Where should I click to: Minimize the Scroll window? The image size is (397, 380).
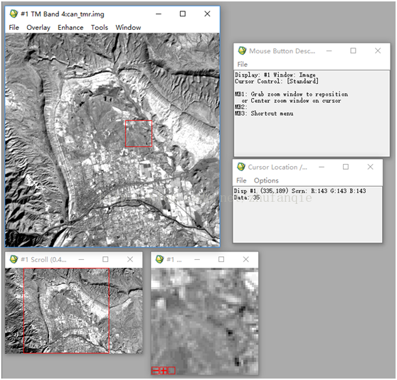[81, 259]
